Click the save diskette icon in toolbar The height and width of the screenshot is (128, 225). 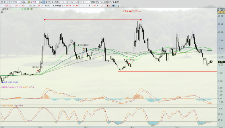(x=103, y=2)
